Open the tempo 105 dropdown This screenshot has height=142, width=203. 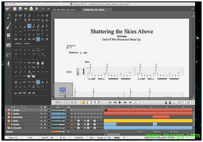tap(178, 103)
